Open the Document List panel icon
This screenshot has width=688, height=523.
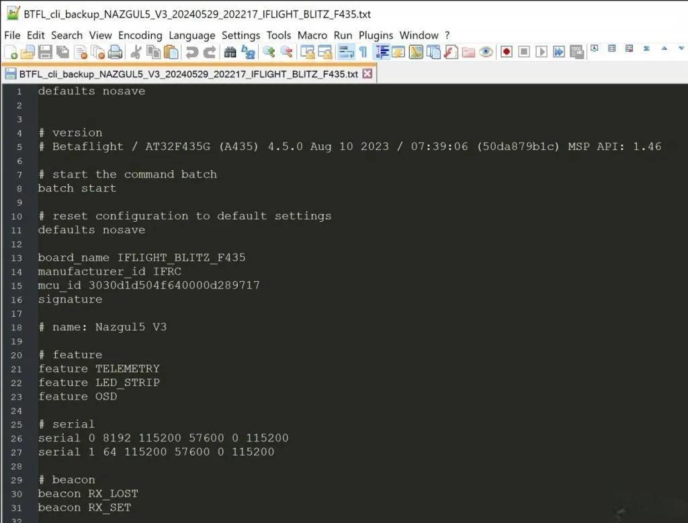[433, 52]
